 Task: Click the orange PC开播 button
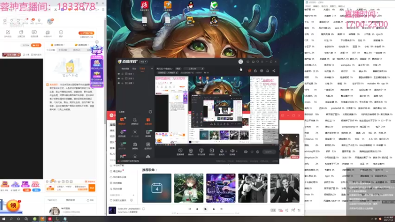click(x=86, y=33)
